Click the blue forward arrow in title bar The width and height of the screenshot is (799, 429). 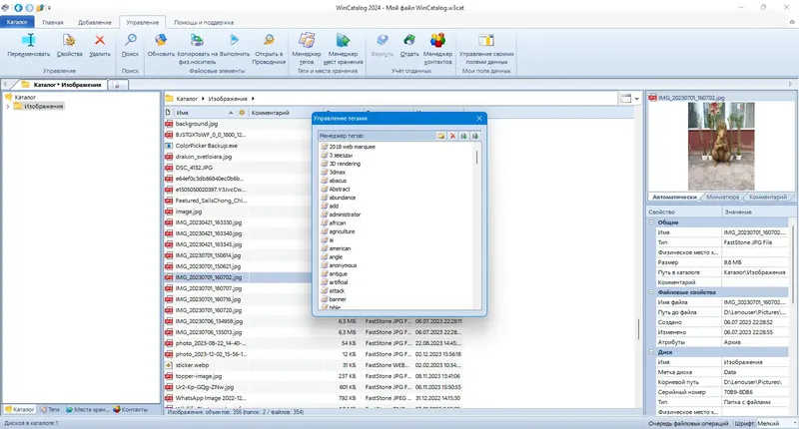point(29,8)
